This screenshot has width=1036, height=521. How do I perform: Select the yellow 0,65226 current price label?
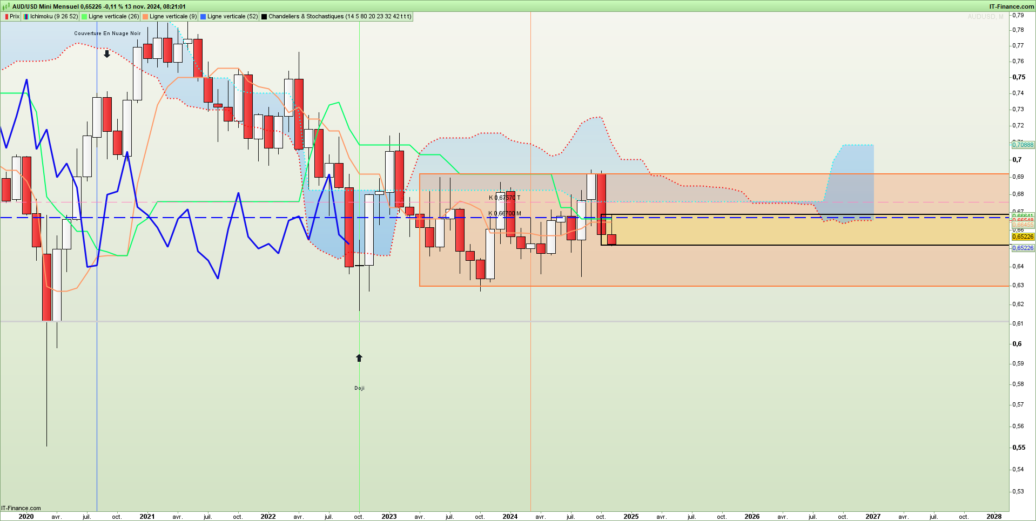tap(1022, 237)
